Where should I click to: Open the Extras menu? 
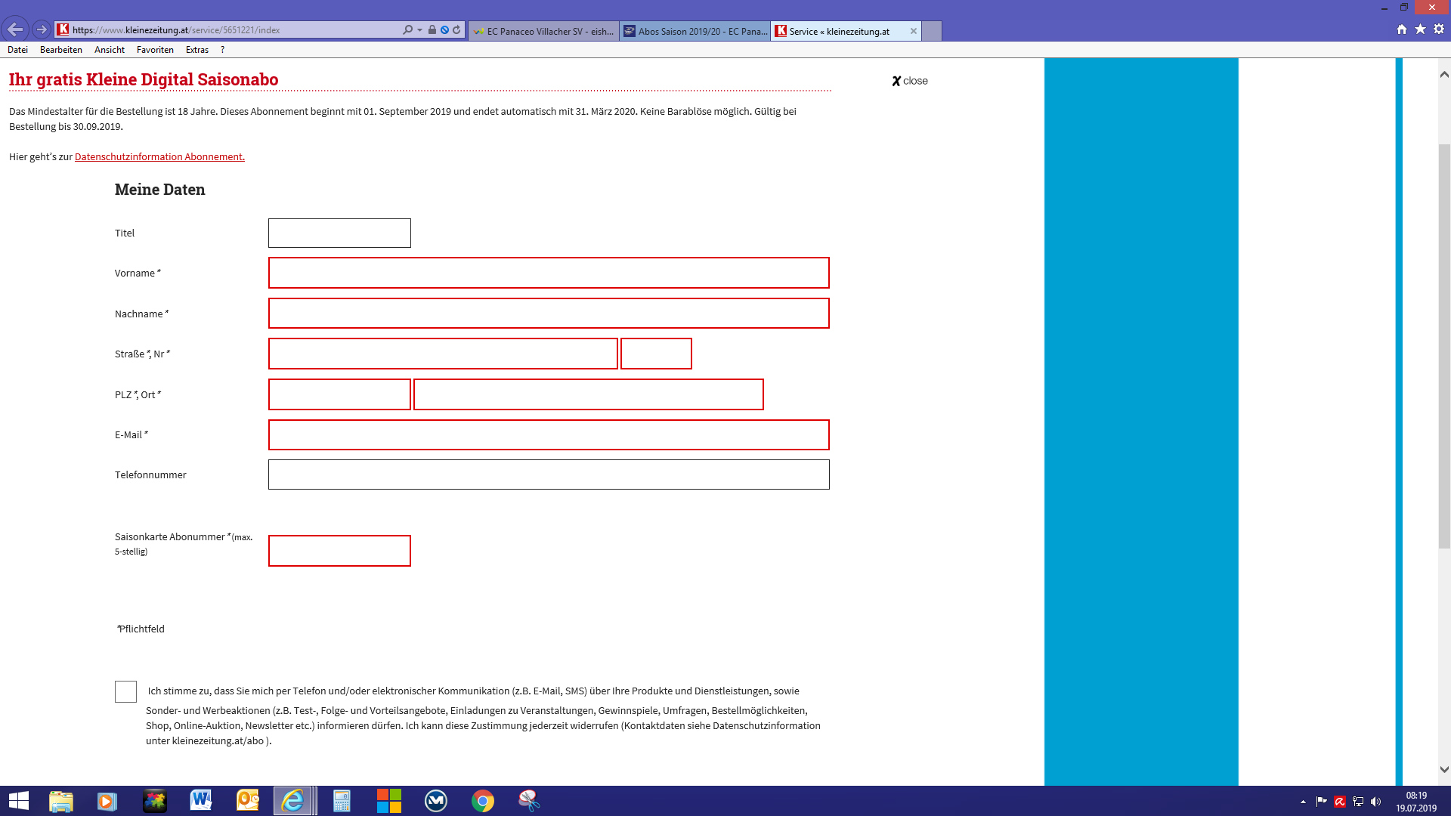pyautogui.click(x=196, y=50)
